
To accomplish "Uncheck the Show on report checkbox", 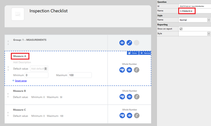I will [181, 29].
